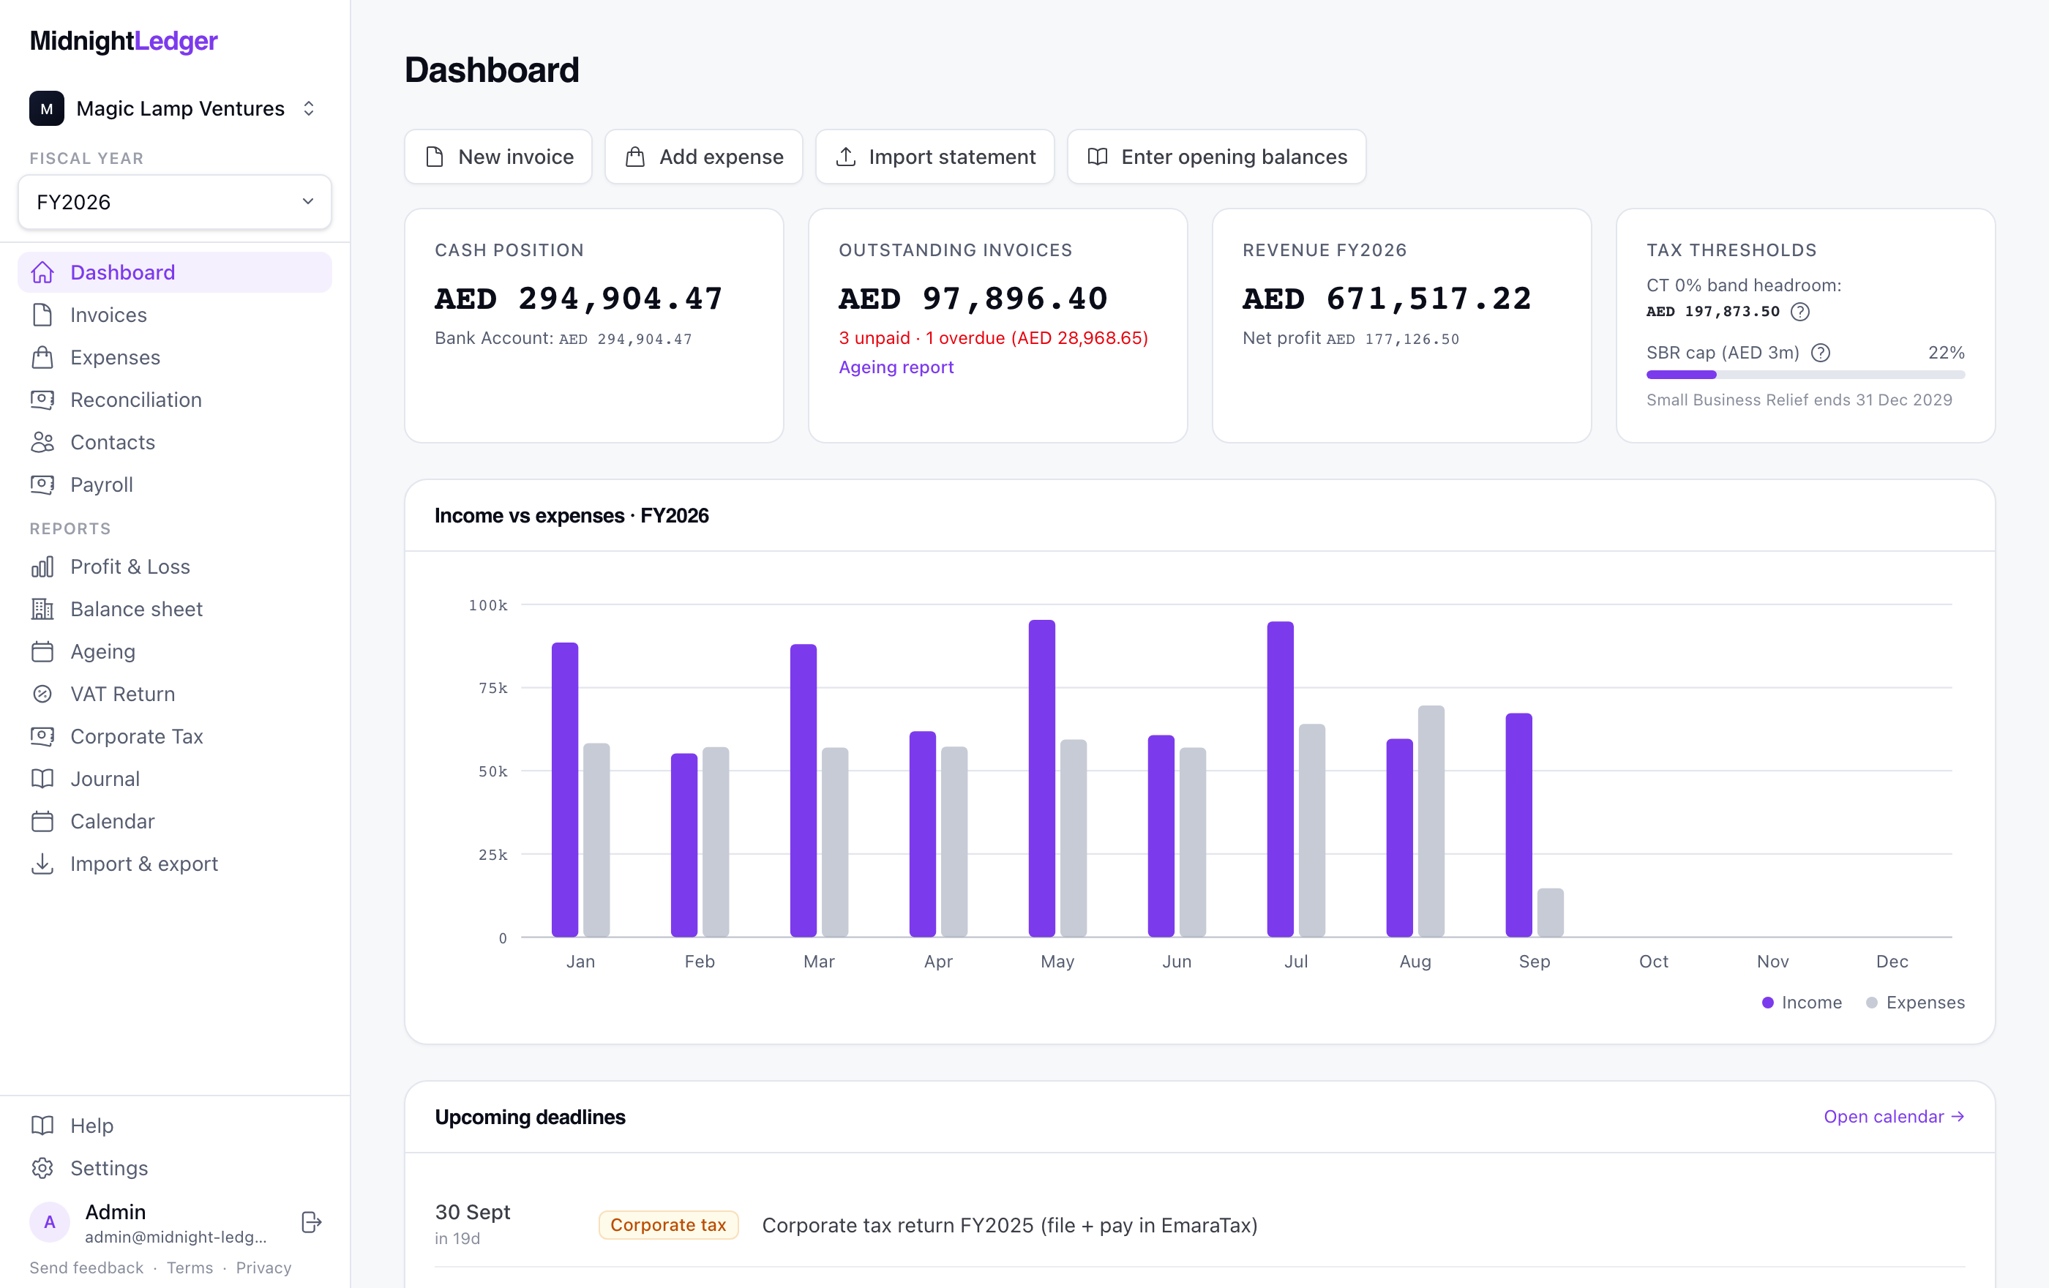This screenshot has height=1288, width=2049.
Task: Click Send feedback link
Action: 87,1268
